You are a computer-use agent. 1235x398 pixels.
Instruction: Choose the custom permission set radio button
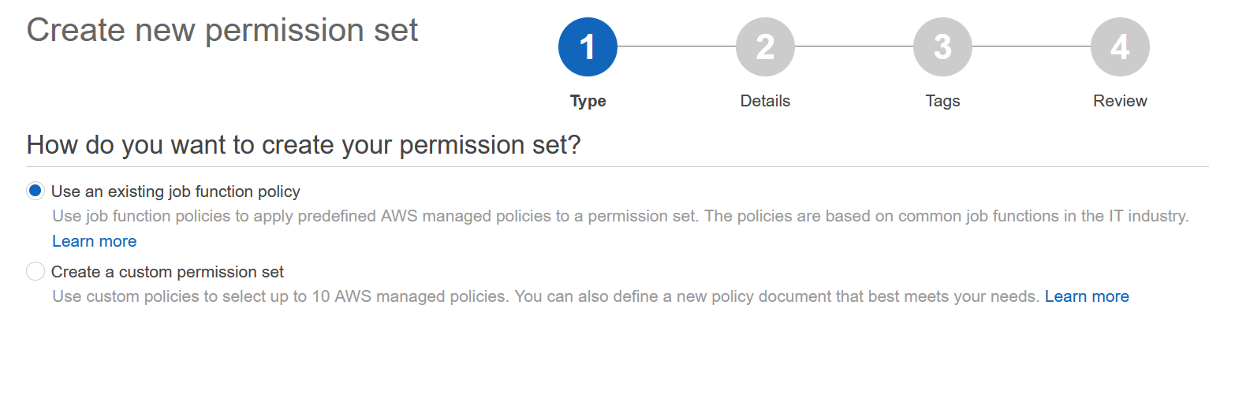[x=35, y=272]
